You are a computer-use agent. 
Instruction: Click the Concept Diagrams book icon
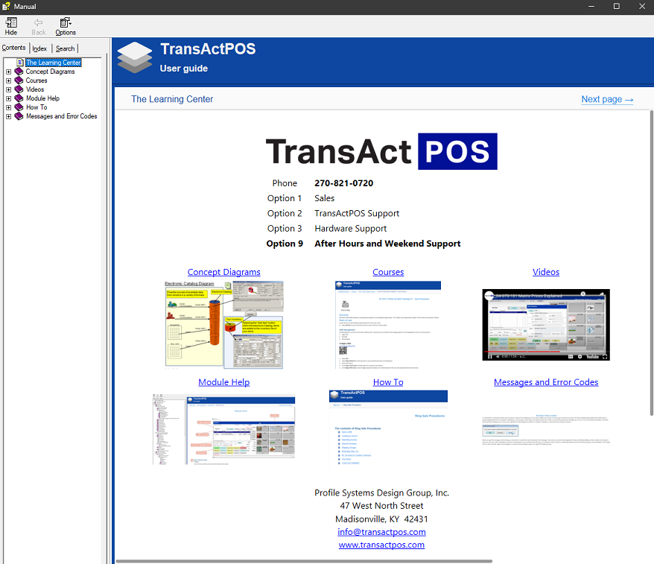point(19,72)
